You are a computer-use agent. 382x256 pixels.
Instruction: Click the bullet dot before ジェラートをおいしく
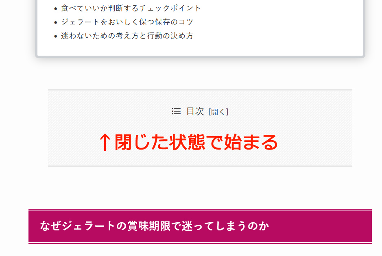(x=56, y=23)
